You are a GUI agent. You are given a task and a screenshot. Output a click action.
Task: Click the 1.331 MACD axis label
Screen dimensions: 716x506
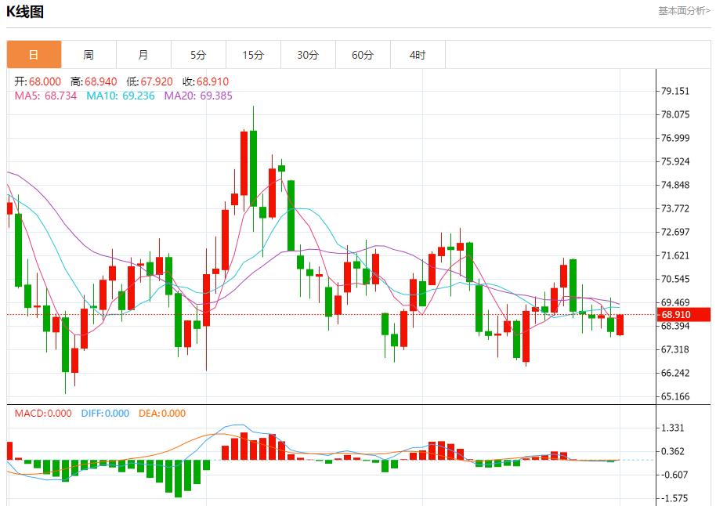[674, 428]
